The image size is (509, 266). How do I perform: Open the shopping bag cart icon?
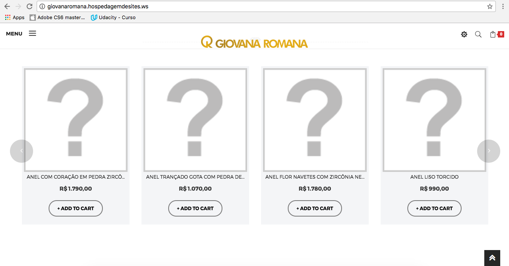(x=493, y=34)
